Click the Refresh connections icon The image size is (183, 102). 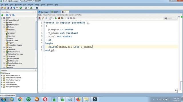[x=7, y=15]
